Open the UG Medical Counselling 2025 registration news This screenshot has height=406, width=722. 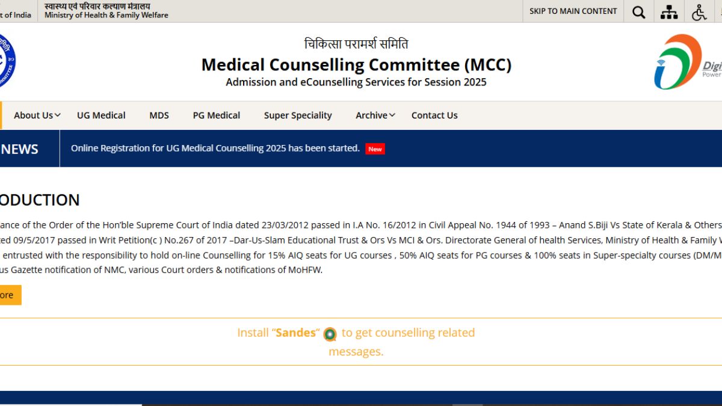pos(215,148)
